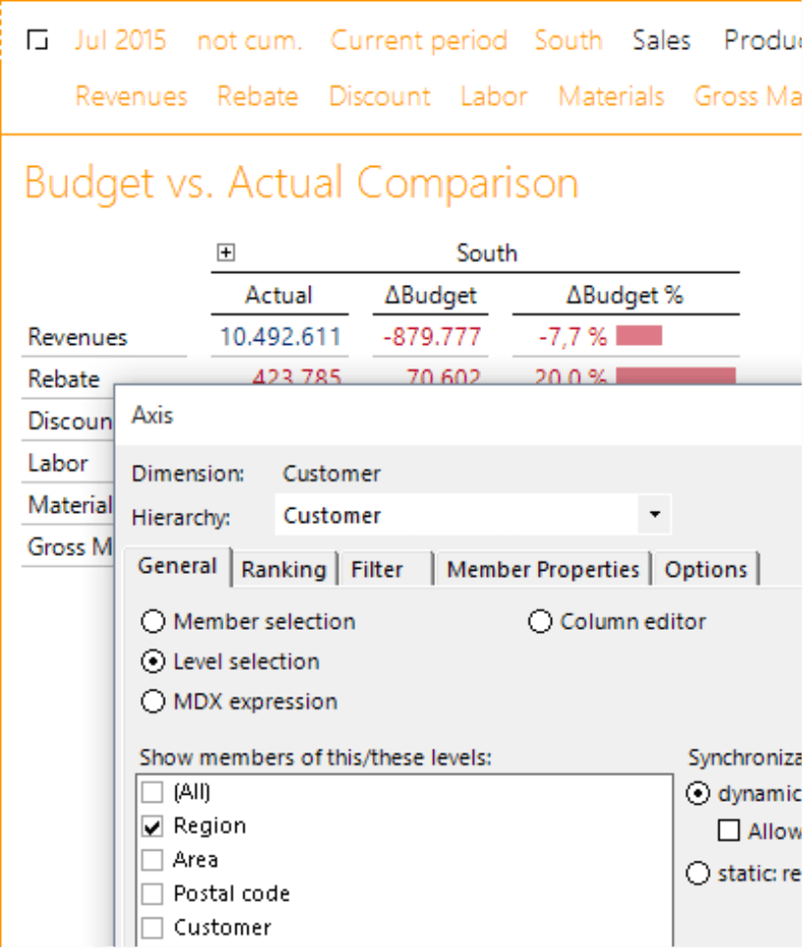Open the Options tab

(x=706, y=569)
